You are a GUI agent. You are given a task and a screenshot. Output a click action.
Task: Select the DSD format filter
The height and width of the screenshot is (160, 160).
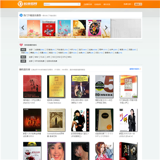coord(59,57)
